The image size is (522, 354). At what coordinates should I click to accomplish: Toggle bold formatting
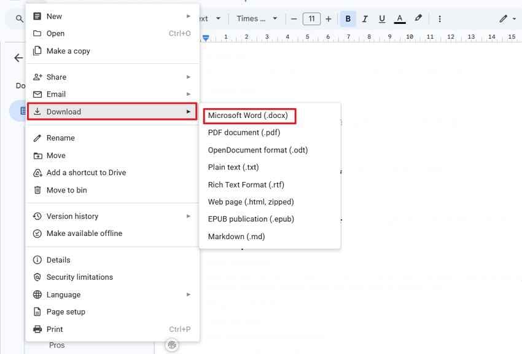point(348,19)
